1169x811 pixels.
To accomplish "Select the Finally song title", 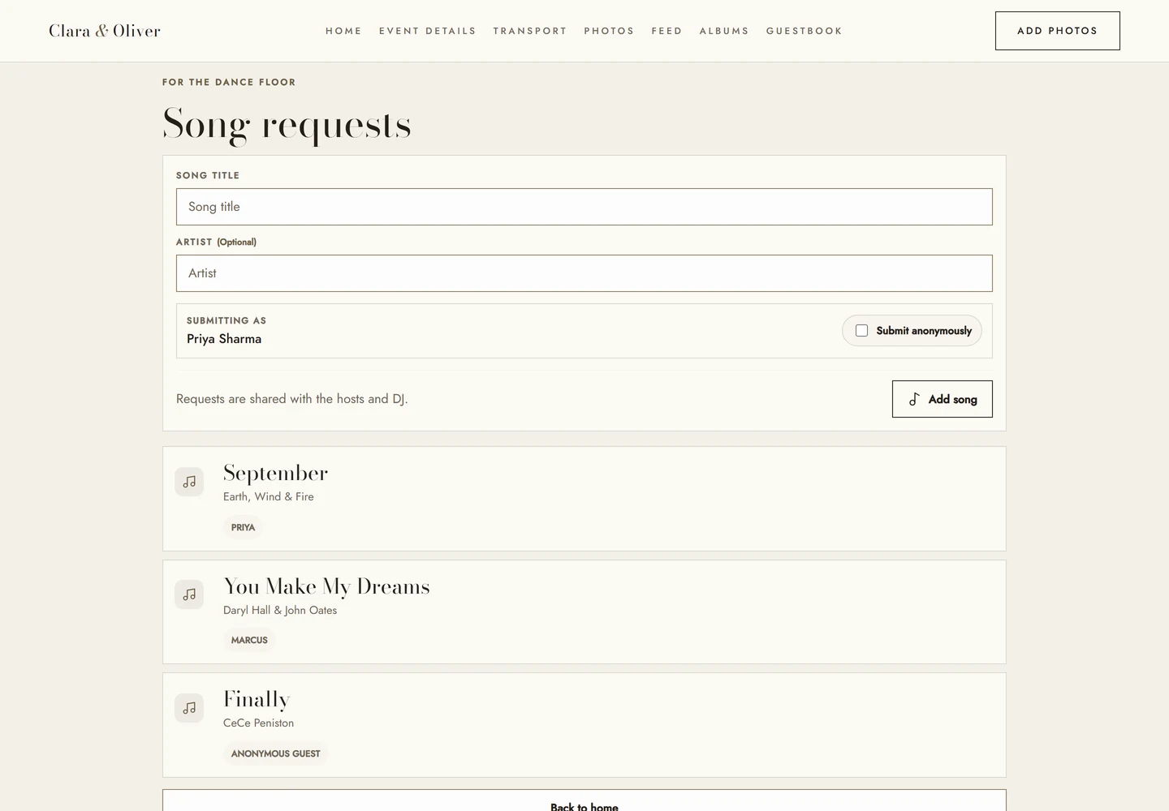I will click(257, 699).
